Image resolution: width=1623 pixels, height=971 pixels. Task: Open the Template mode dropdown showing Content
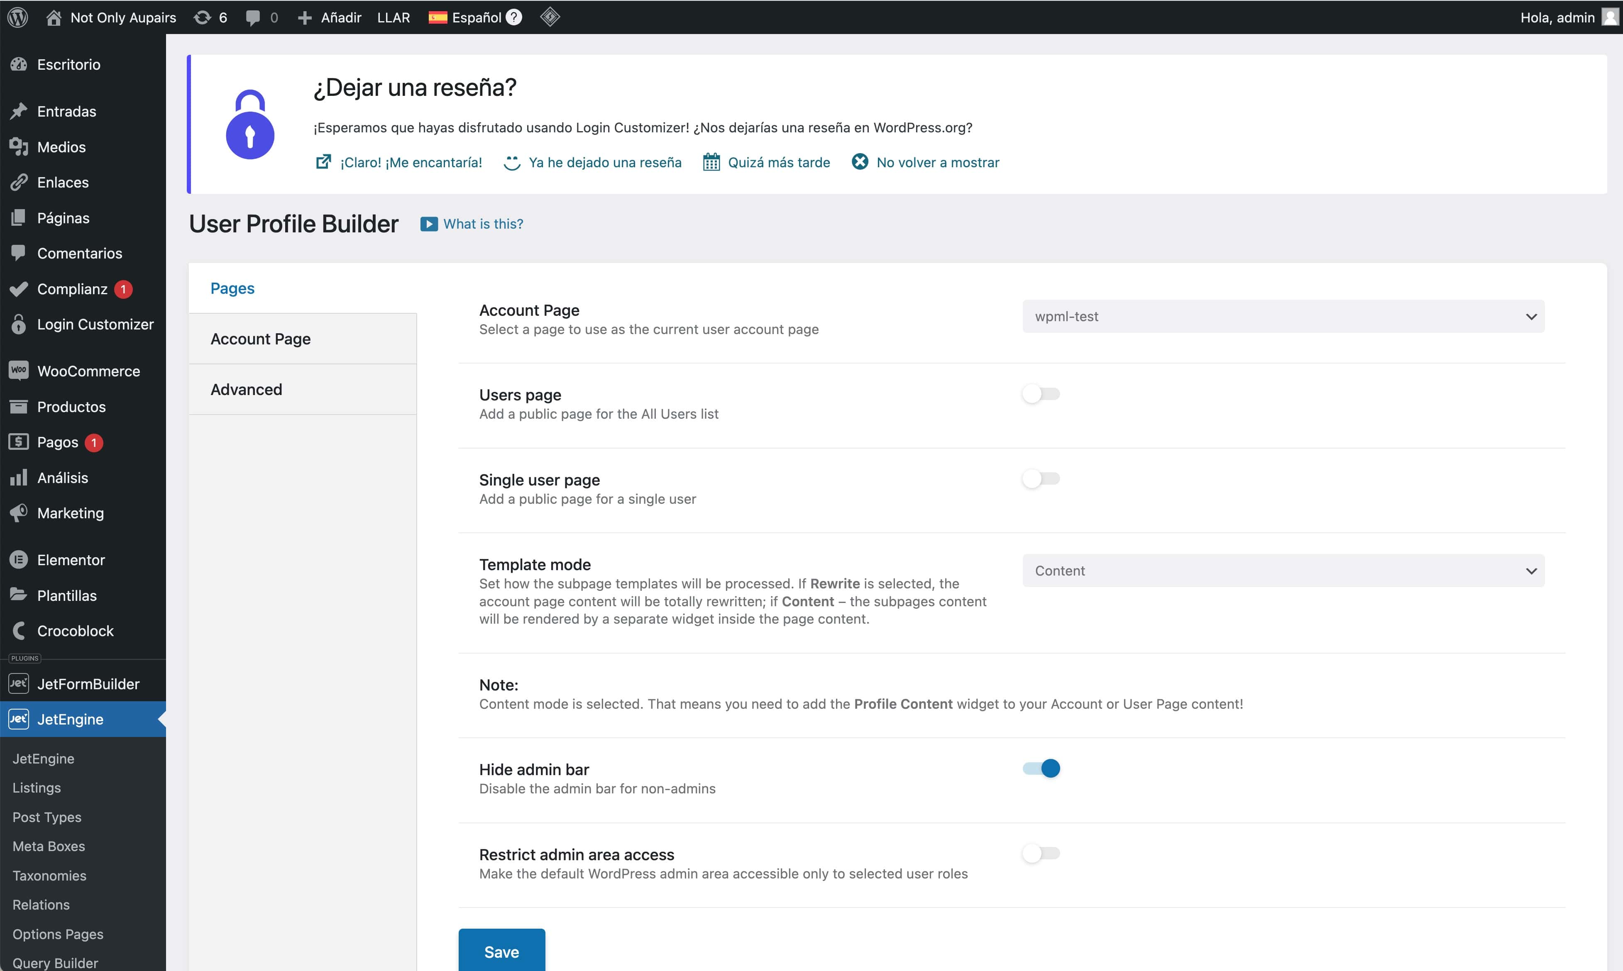(1283, 571)
